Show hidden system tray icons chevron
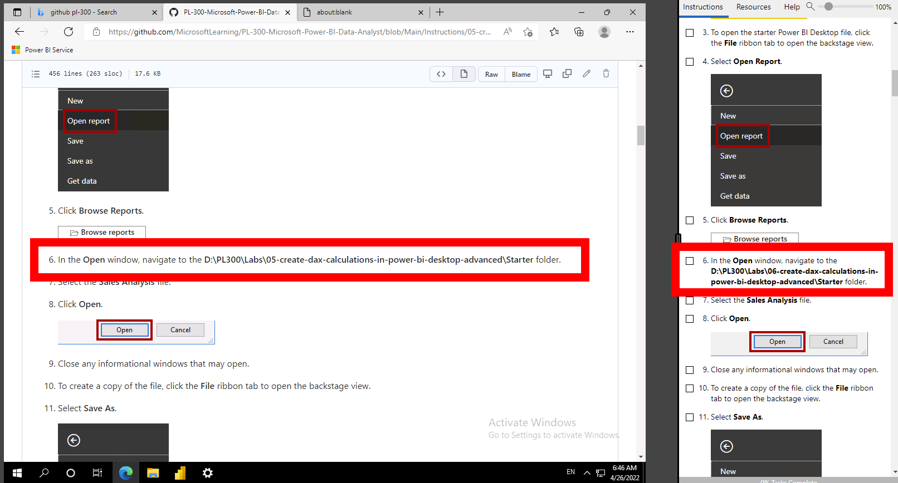This screenshot has width=898, height=483. click(x=587, y=473)
